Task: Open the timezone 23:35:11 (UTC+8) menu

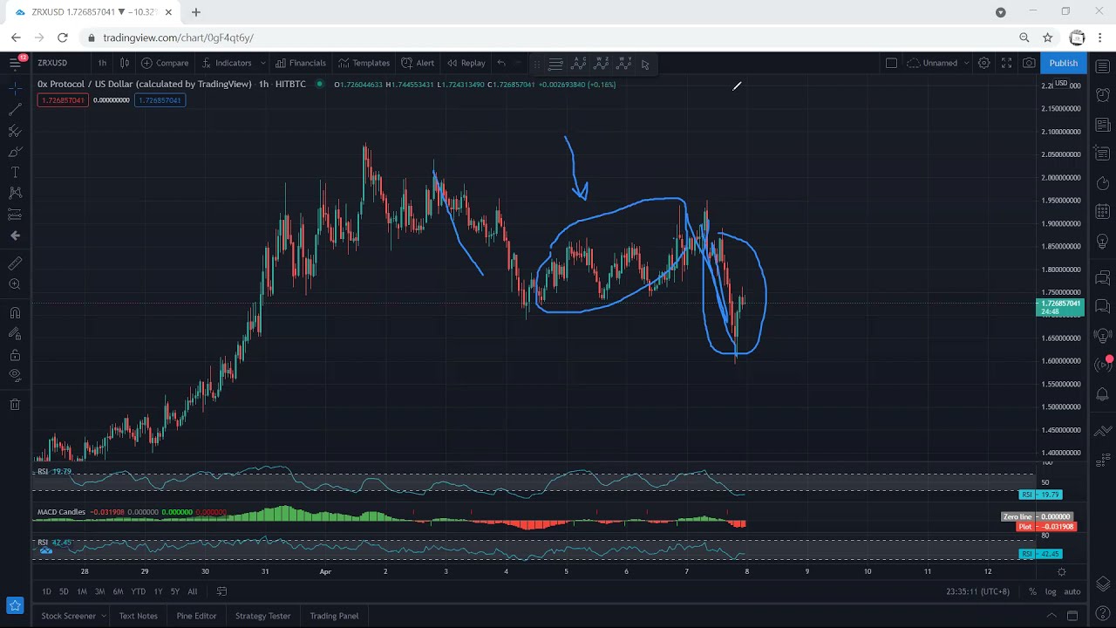Action: pos(977,591)
